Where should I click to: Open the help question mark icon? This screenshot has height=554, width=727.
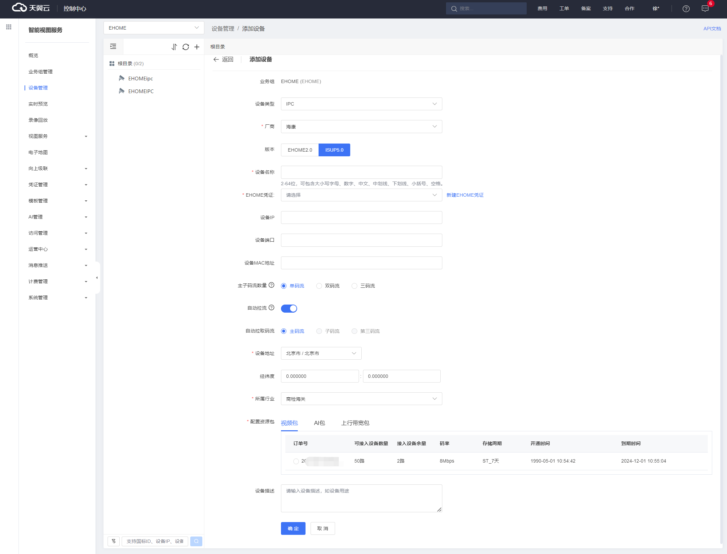click(x=686, y=9)
